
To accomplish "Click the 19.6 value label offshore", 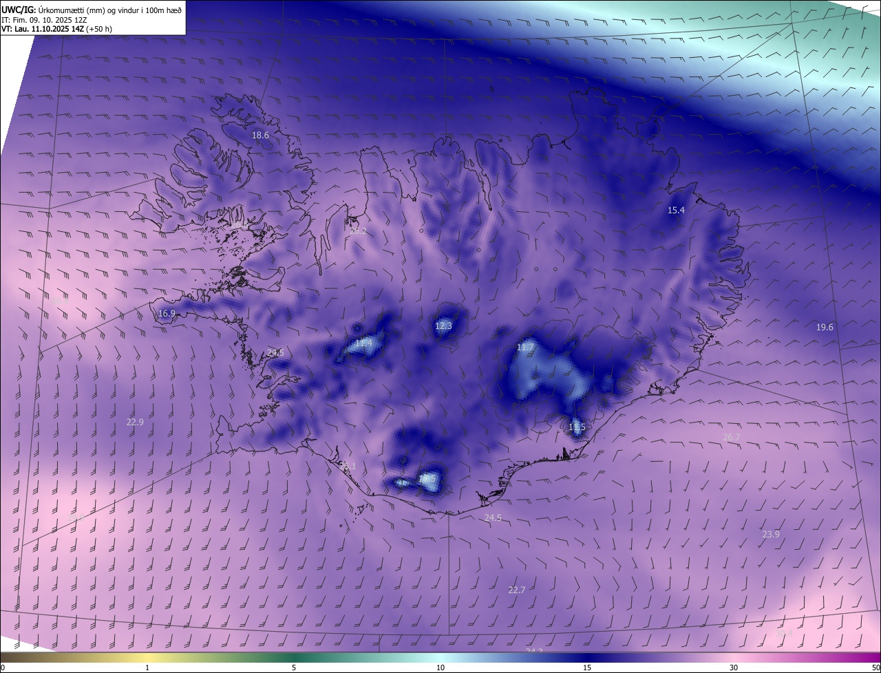I will [825, 327].
